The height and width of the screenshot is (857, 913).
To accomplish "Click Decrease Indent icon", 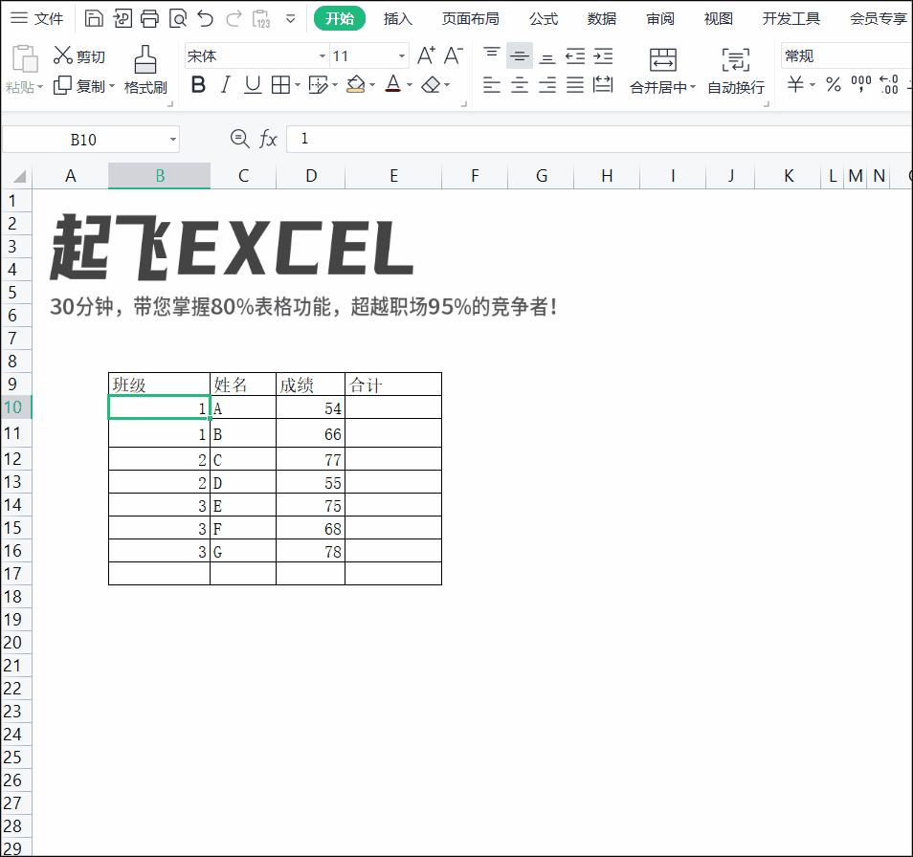I will [x=575, y=55].
